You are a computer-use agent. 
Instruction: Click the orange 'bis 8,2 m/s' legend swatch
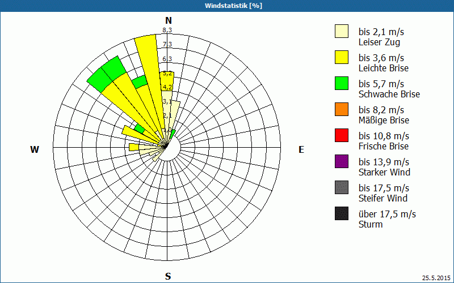tap(342, 109)
